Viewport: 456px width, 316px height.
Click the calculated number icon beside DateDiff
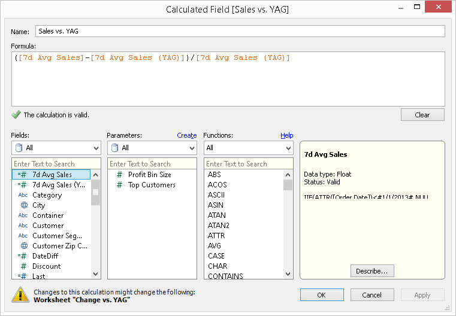[x=22, y=256]
